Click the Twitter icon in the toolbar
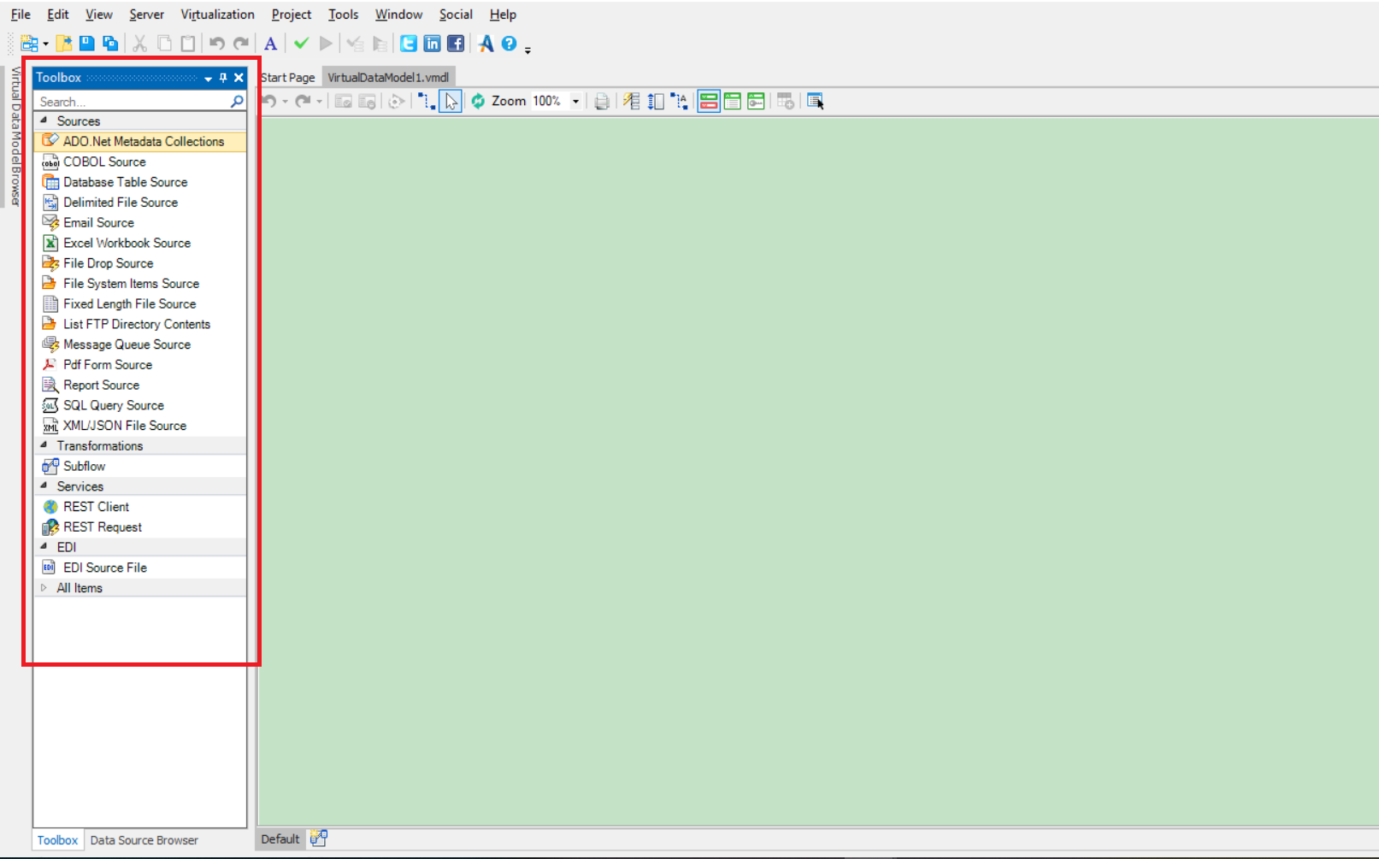 [409, 44]
